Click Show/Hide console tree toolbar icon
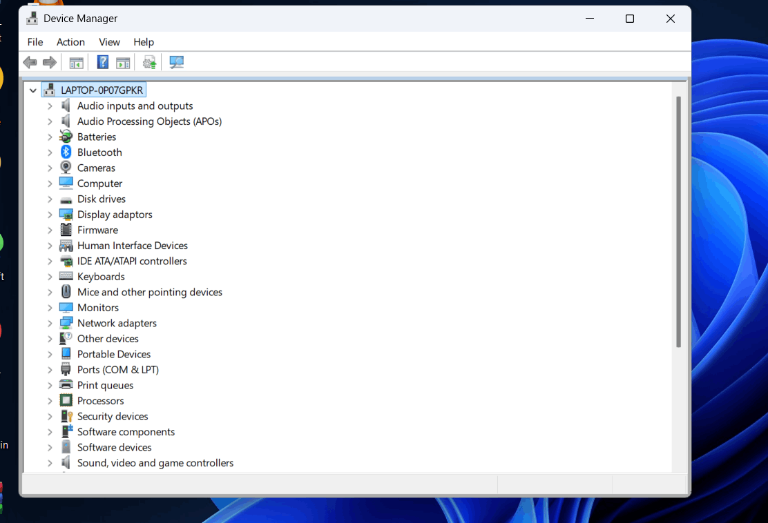Viewport: 768px width, 523px height. [x=77, y=63]
